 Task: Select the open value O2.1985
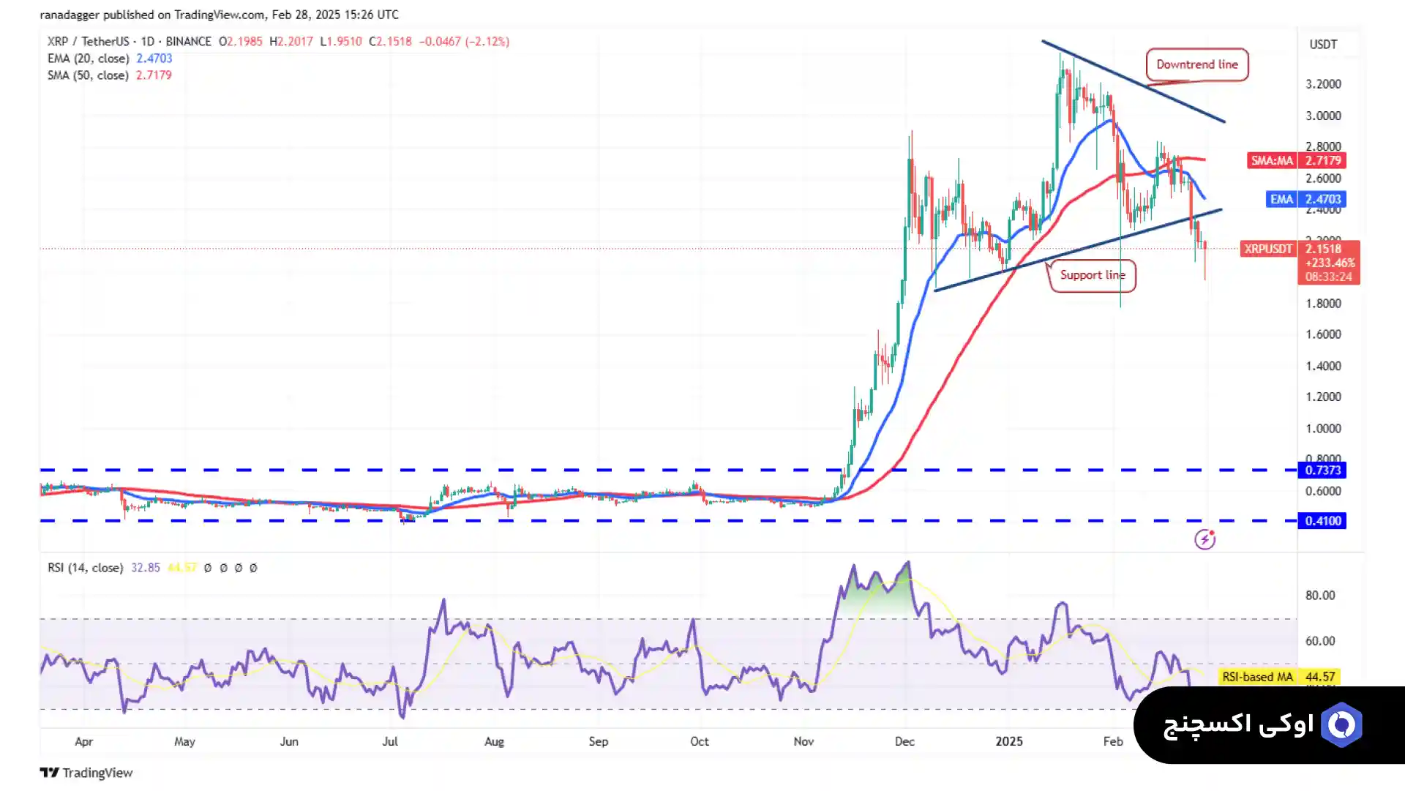coord(241,42)
